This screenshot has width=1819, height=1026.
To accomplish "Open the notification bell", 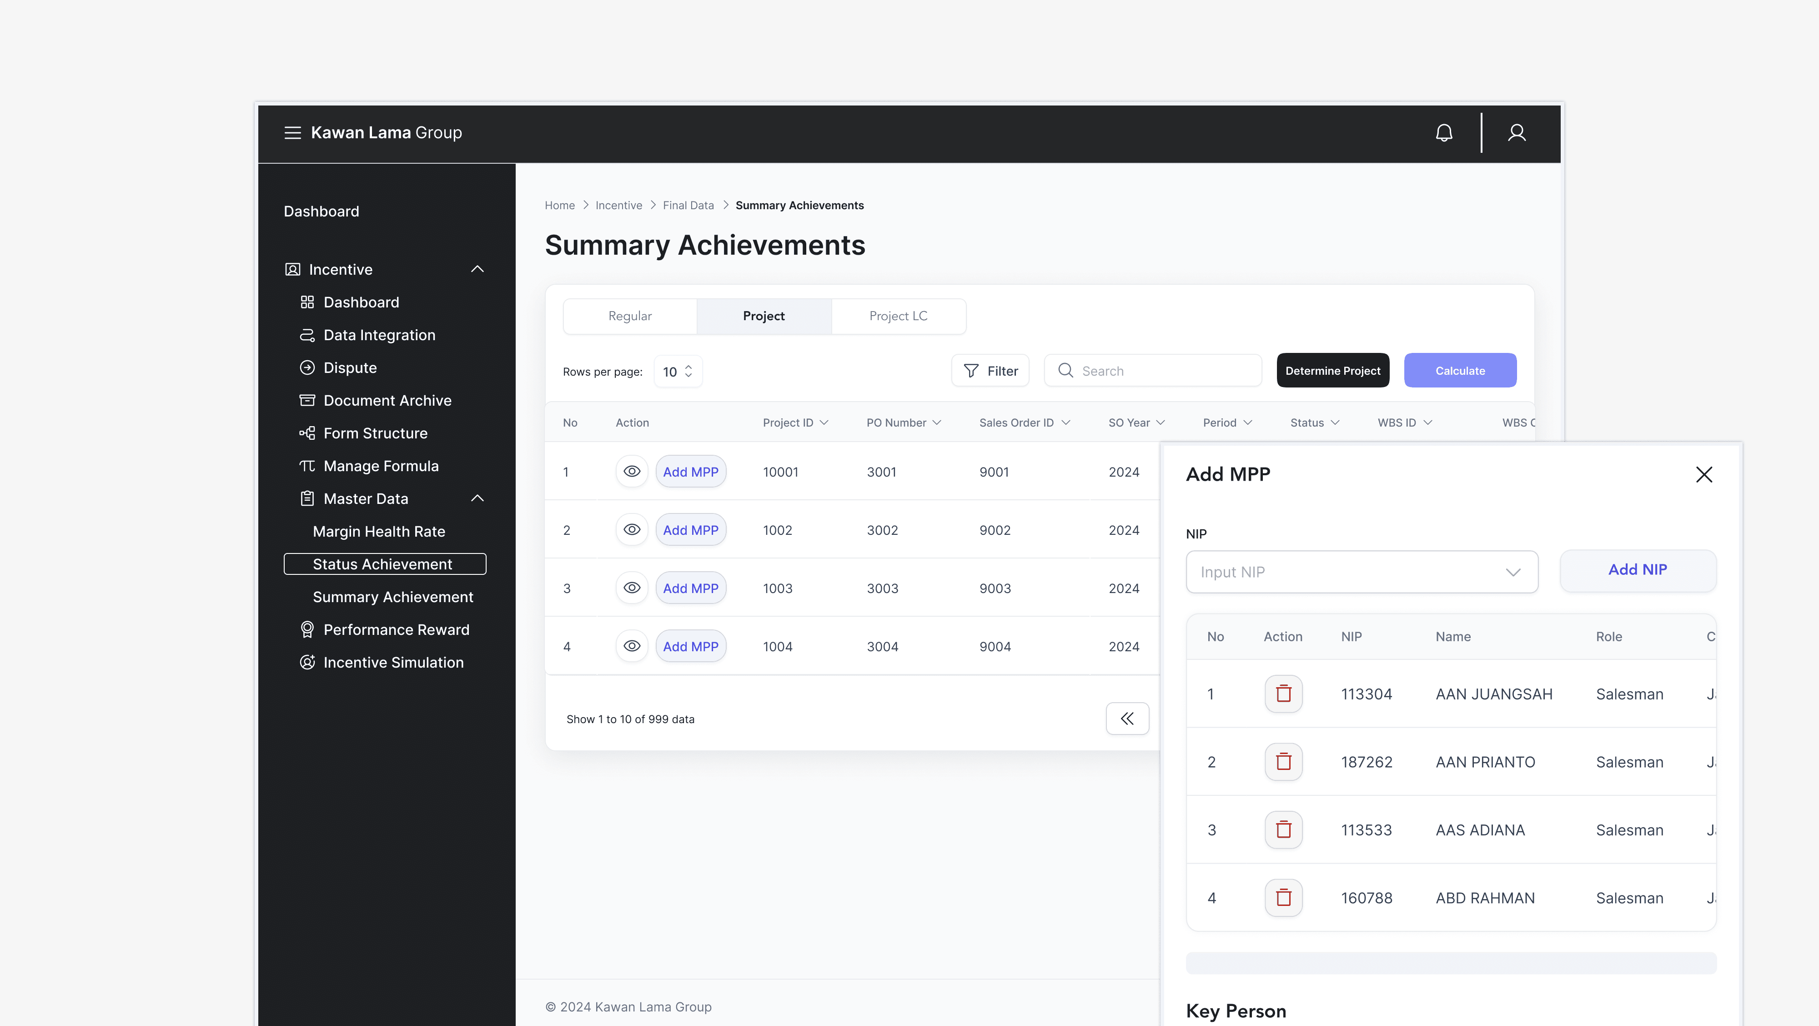I will tap(1444, 133).
